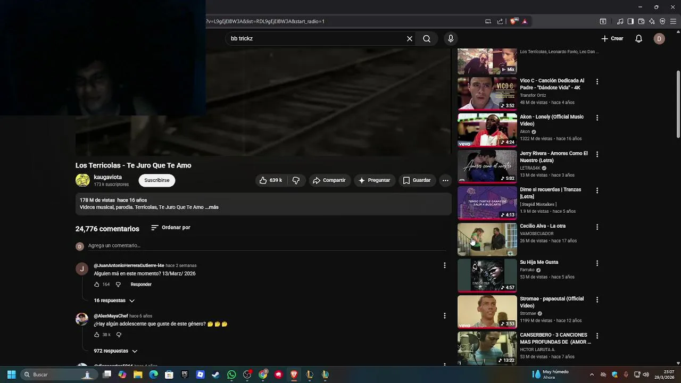Open the account avatar D menu
The height and width of the screenshot is (383, 681).
click(659, 39)
